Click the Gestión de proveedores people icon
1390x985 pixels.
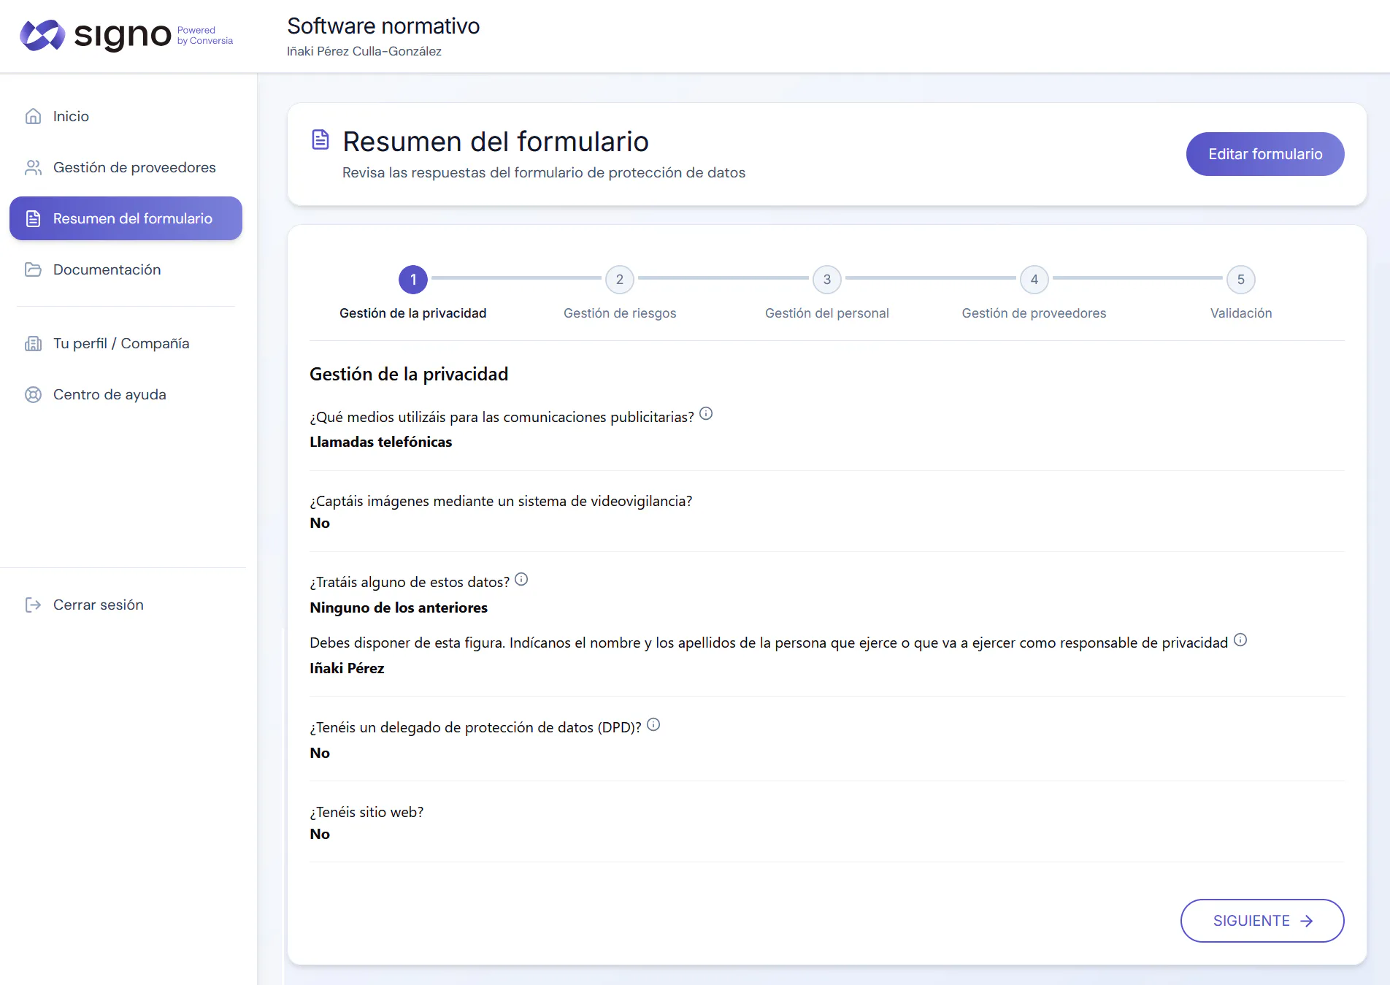[33, 167]
